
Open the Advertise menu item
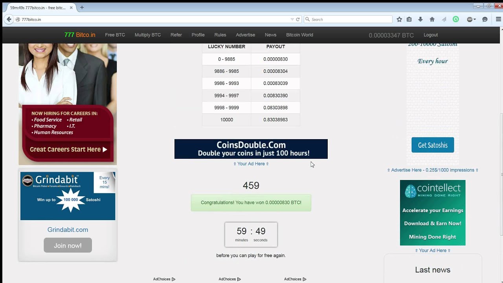point(246,35)
